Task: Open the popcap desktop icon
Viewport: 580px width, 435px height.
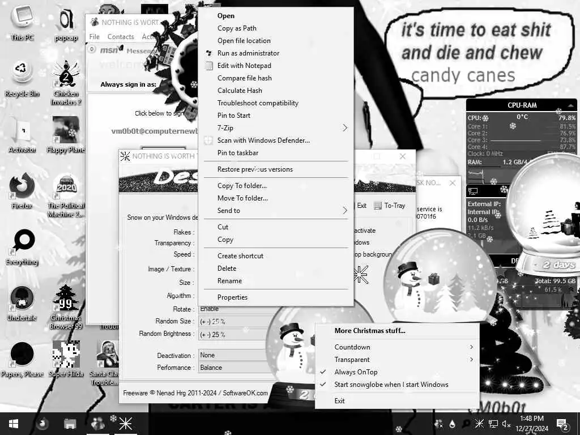Action: coord(66,24)
